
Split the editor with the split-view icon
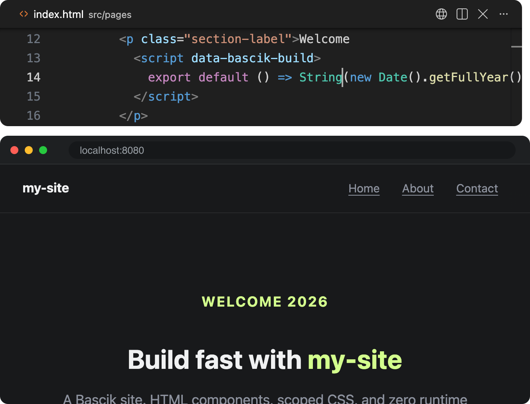[462, 14]
